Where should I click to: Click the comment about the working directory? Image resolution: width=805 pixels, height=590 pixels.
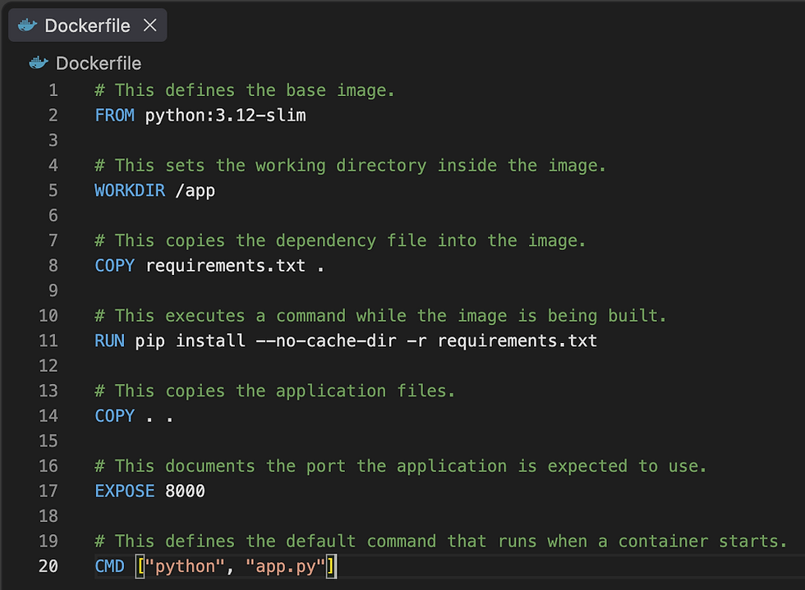tap(350, 165)
